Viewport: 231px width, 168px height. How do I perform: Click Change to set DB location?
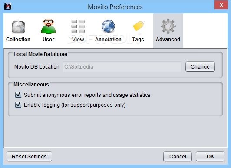tap(200, 67)
